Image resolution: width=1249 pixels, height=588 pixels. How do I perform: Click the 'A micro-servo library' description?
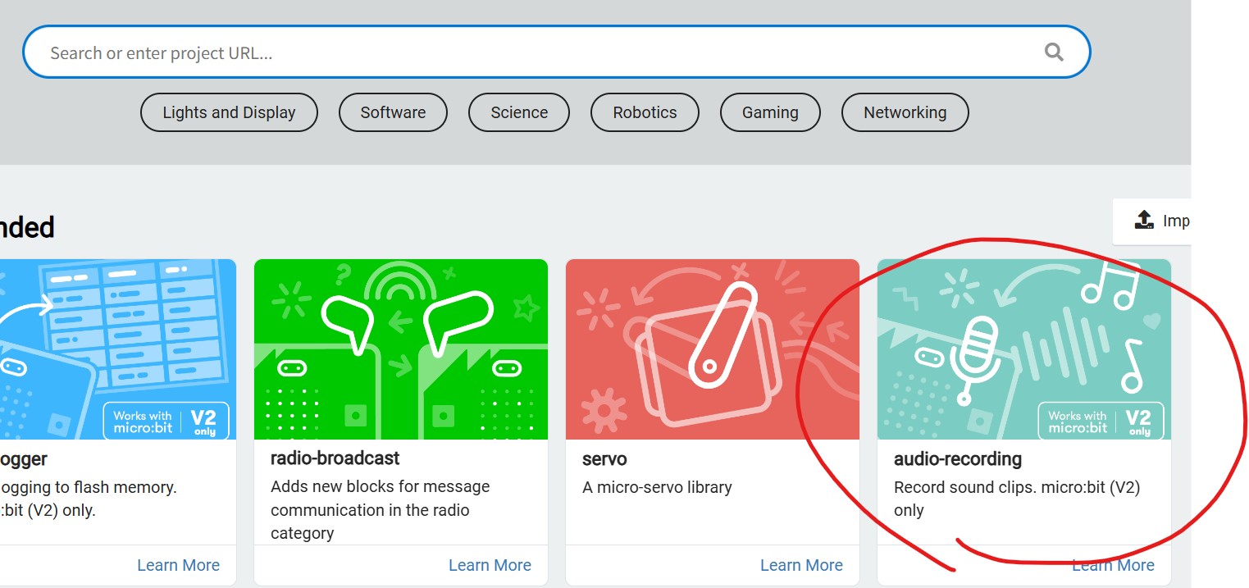click(657, 487)
